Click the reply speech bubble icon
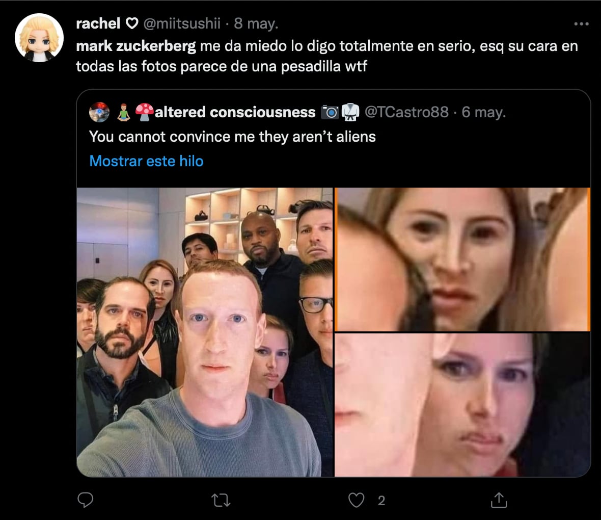Image resolution: width=601 pixels, height=520 pixels. click(x=85, y=500)
